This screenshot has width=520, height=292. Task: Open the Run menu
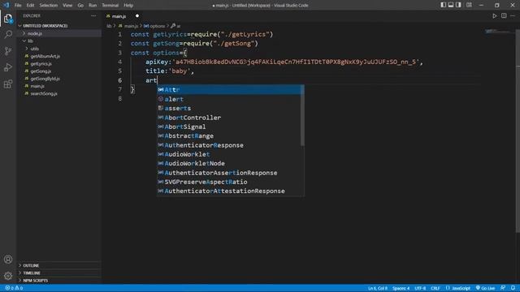coord(93,6)
